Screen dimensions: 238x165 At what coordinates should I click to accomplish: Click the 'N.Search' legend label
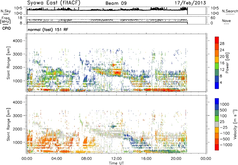coord(230,11)
